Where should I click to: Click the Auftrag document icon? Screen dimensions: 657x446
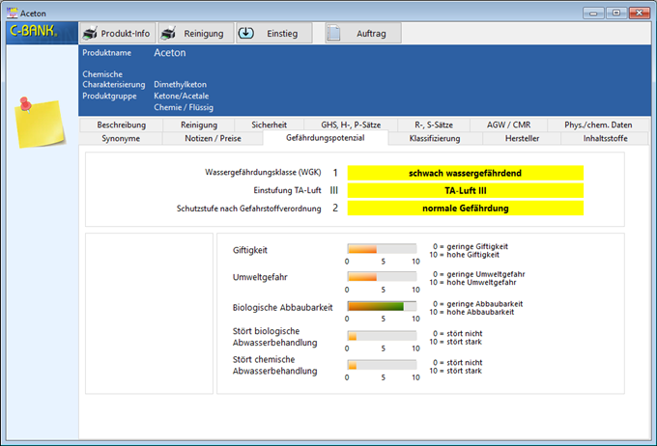[x=334, y=33]
